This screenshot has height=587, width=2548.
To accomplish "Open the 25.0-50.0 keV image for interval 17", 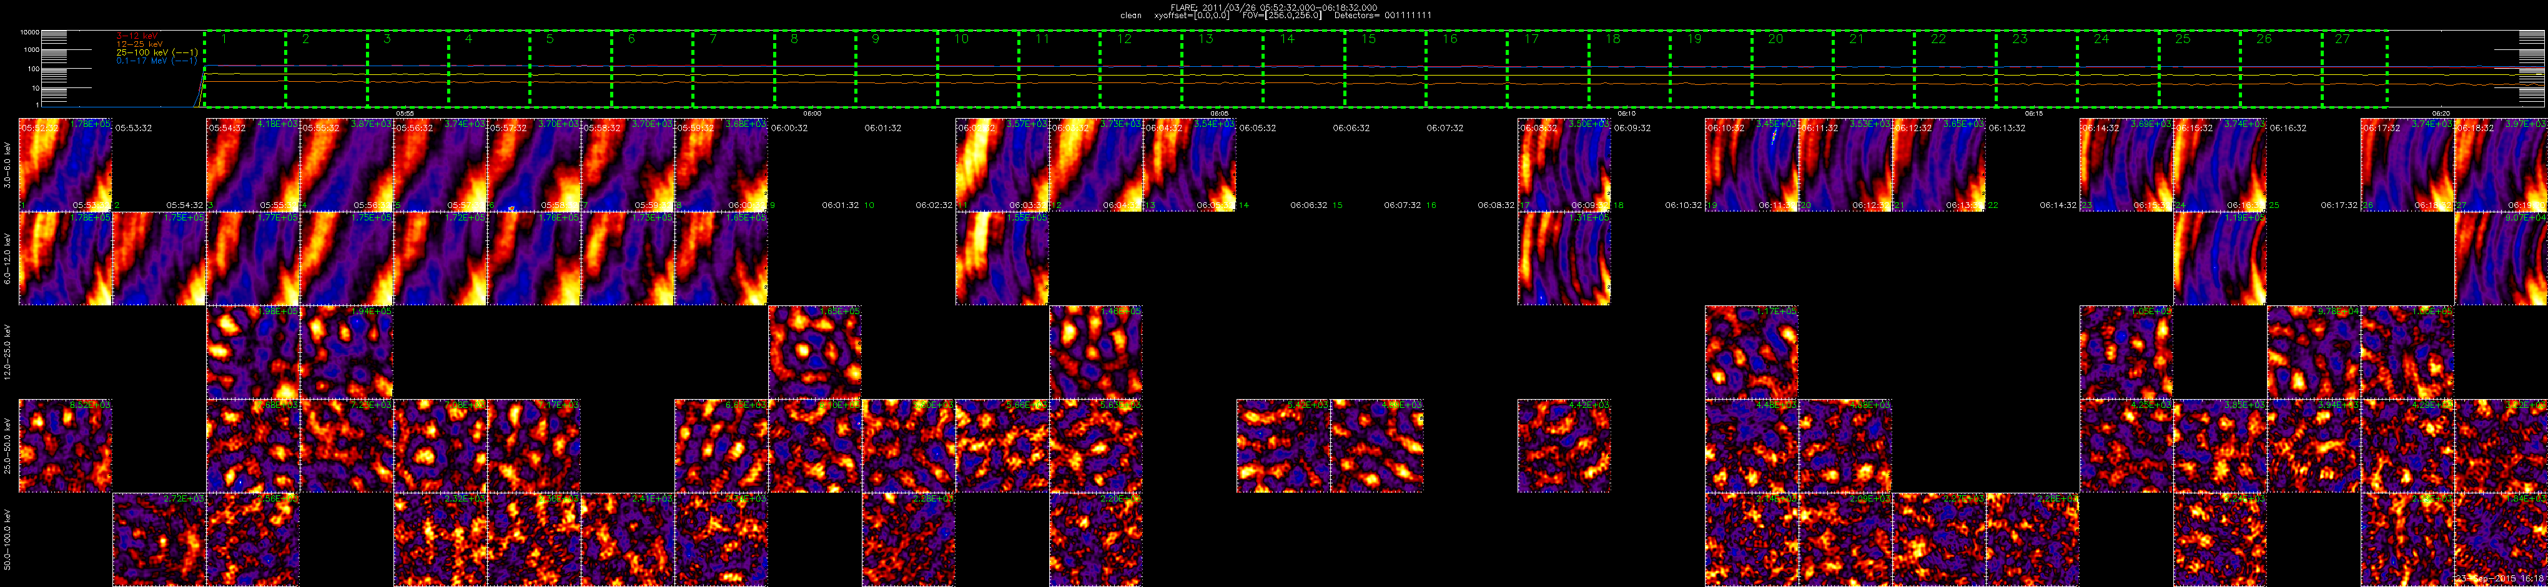I will pyautogui.click(x=1565, y=446).
